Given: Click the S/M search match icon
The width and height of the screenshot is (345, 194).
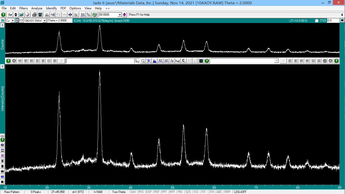Looking at the screenshot, I should click(x=88, y=15).
